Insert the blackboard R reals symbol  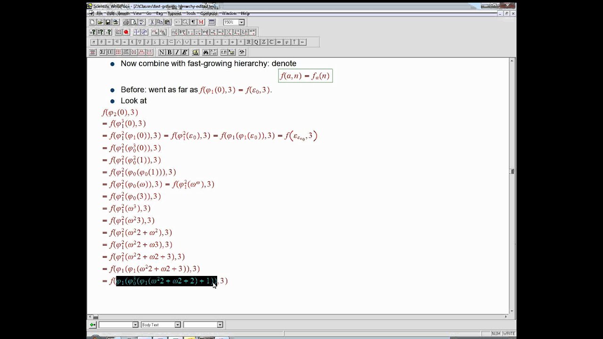click(x=249, y=42)
